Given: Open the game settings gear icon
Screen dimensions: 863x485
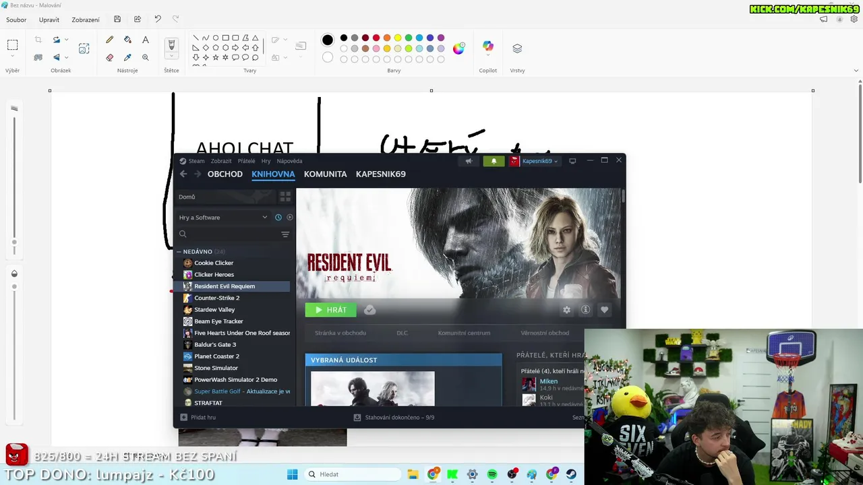Looking at the screenshot, I should 566,310.
